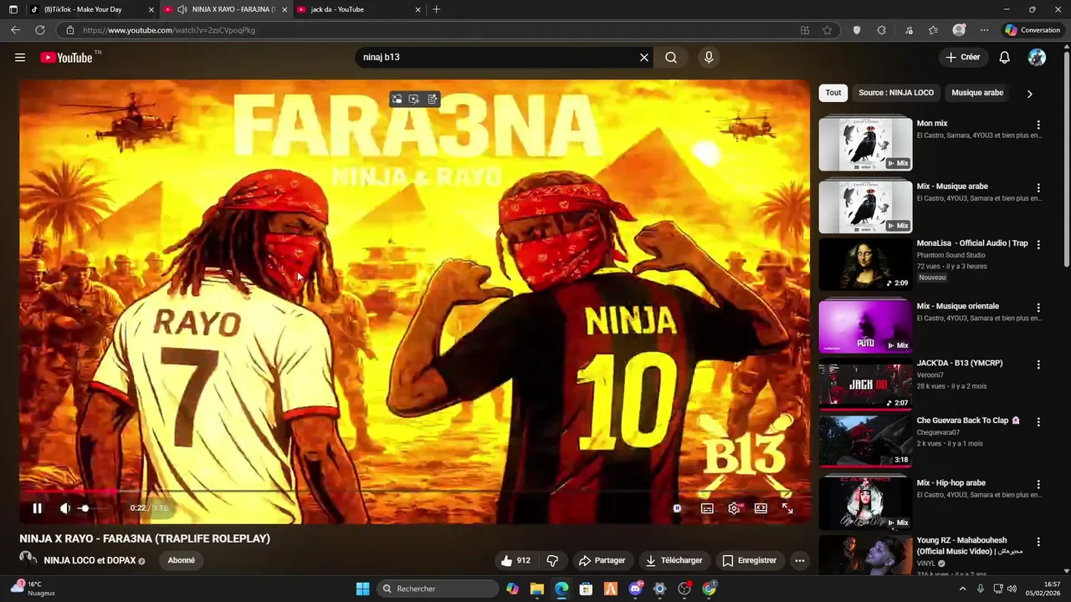The image size is (1071, 602).
Task: Click the Créer button
Action: coord(963,58)
